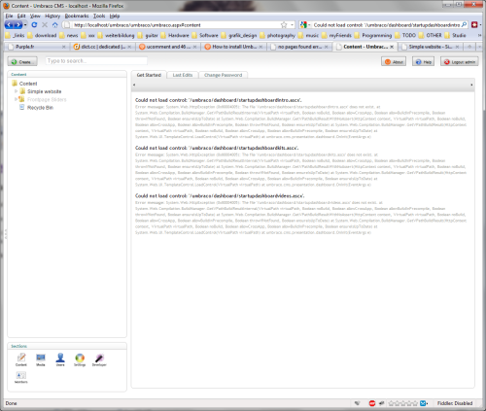
Task: Switch to the Change Password tab
Action: click(x=223, y=75)
